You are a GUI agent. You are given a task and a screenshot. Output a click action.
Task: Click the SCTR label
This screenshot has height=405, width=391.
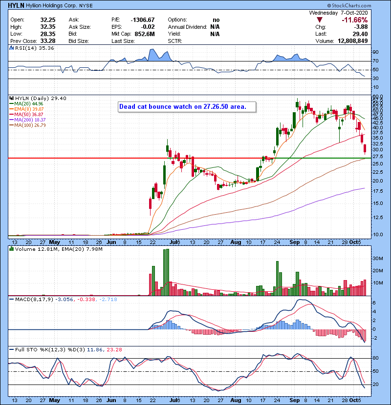pos(174,41)
